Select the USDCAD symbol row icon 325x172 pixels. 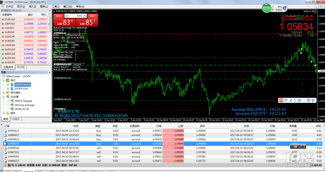click(x=2, y=45)
